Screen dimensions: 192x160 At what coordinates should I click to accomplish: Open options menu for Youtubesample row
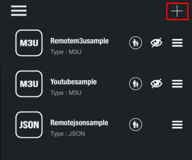(x=177, y=84)
